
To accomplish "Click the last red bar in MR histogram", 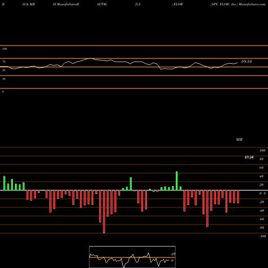I will coord(238,197).
